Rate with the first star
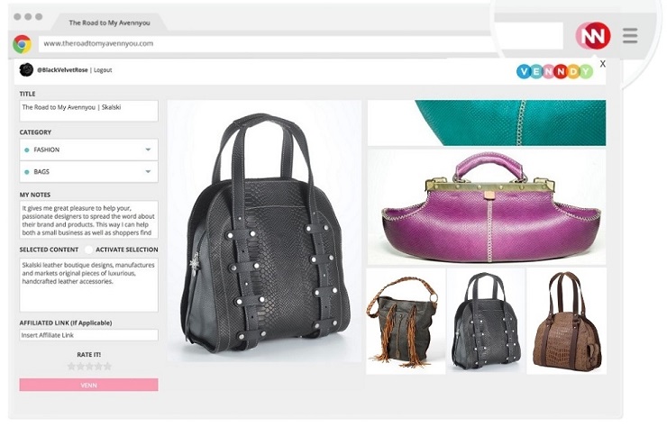 (x=71, y=366)
